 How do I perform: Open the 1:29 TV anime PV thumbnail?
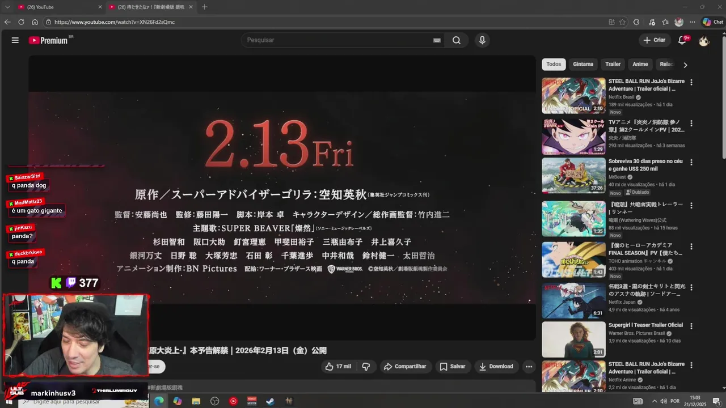(x=573, y=137)
